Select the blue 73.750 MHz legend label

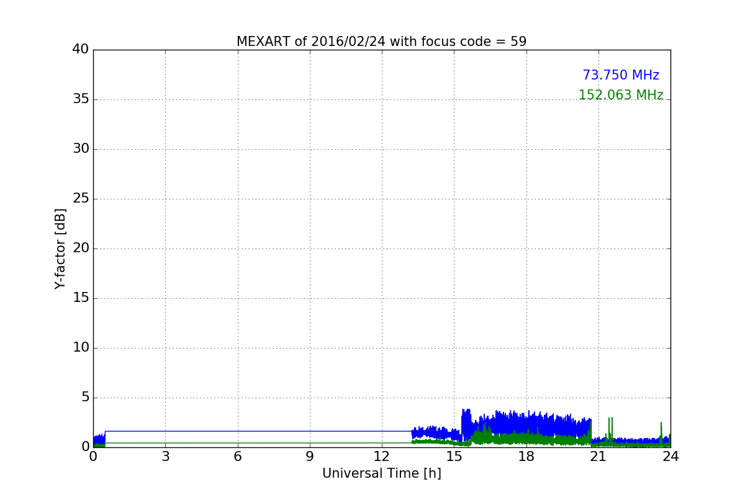tap(621, 75)
